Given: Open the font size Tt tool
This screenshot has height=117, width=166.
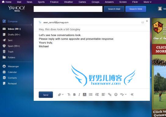Looking at the screenshot, I should [x=69, y=94].
